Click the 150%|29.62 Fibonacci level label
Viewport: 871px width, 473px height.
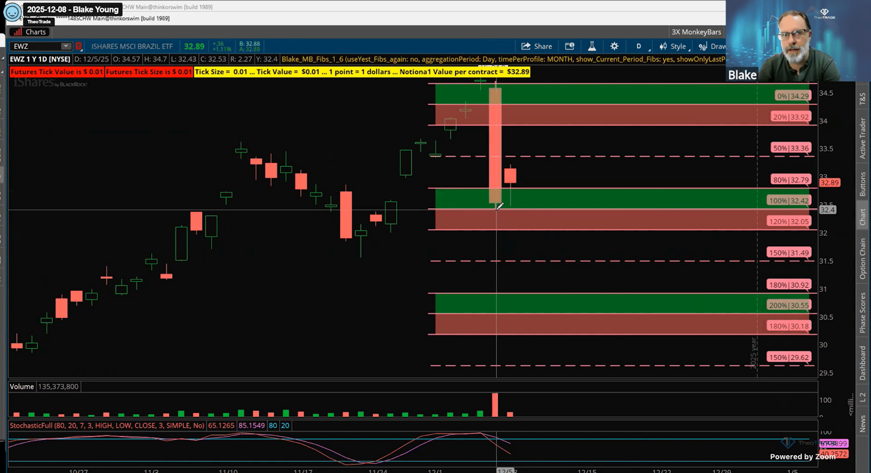789,357
